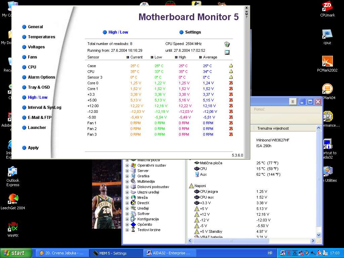Open the CPUmark desktop shortcut
This screenshot has width=344, height=258.
pyautogui.click(x=327, y=9)
